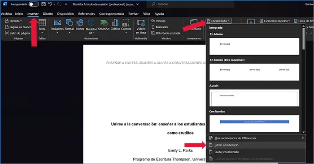The image size is (314, 164).
Task: Click the header gallery scrollbar thumb
Action: click(x=303, y=39)
